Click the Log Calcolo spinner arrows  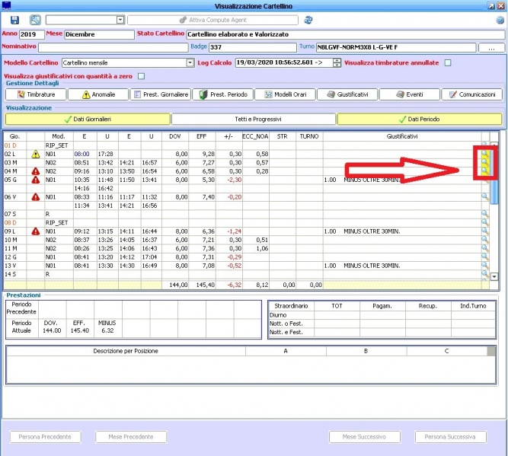(337, 63)
